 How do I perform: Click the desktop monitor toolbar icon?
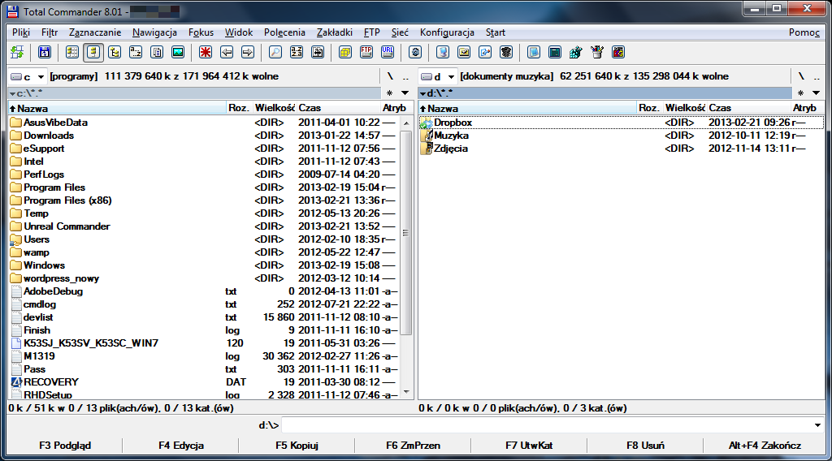tap(534, 52)
